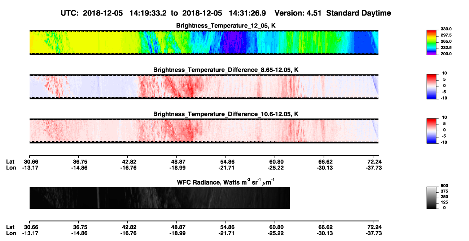Click upper axis longitude value -37.73
Image resolution: width=469 pixels, height=241 pixels.
coord(373,168)
